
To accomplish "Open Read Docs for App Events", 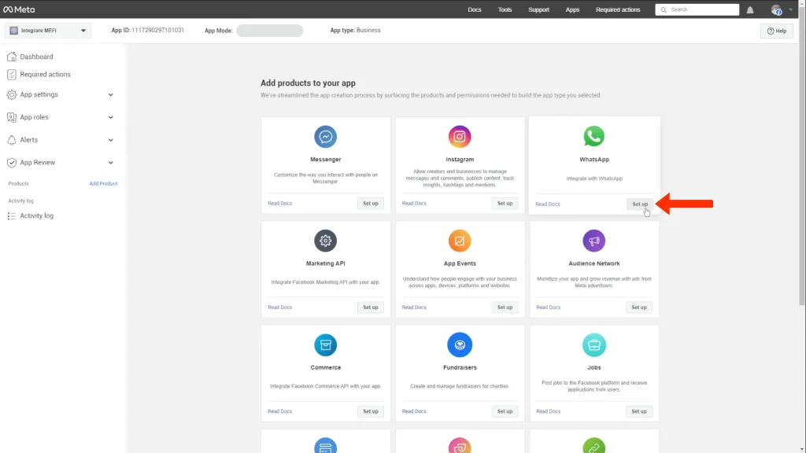I will click(x=414, y=308).
